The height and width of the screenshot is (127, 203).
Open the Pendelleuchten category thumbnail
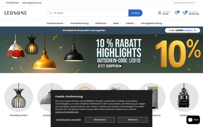19,98
